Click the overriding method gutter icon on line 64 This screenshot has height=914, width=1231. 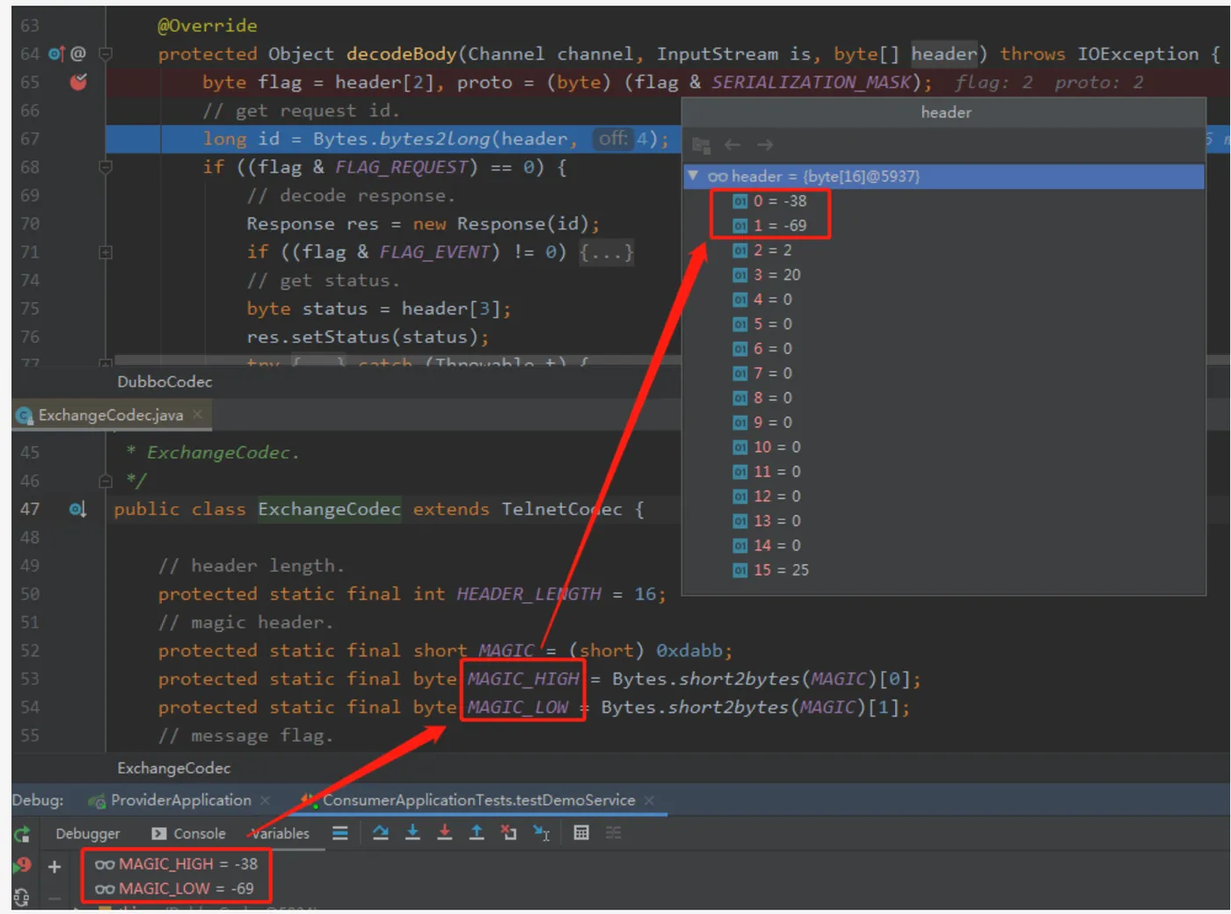pos(56,54)
